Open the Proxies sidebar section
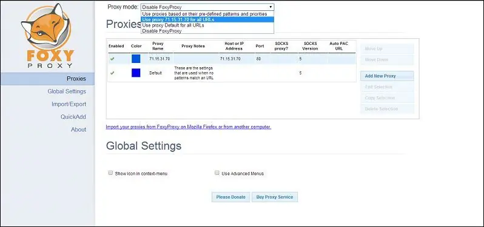The height and width of the screenshot is (227, 484). pos(47,79)
